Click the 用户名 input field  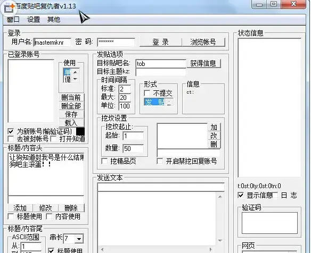tap(52, 43)
